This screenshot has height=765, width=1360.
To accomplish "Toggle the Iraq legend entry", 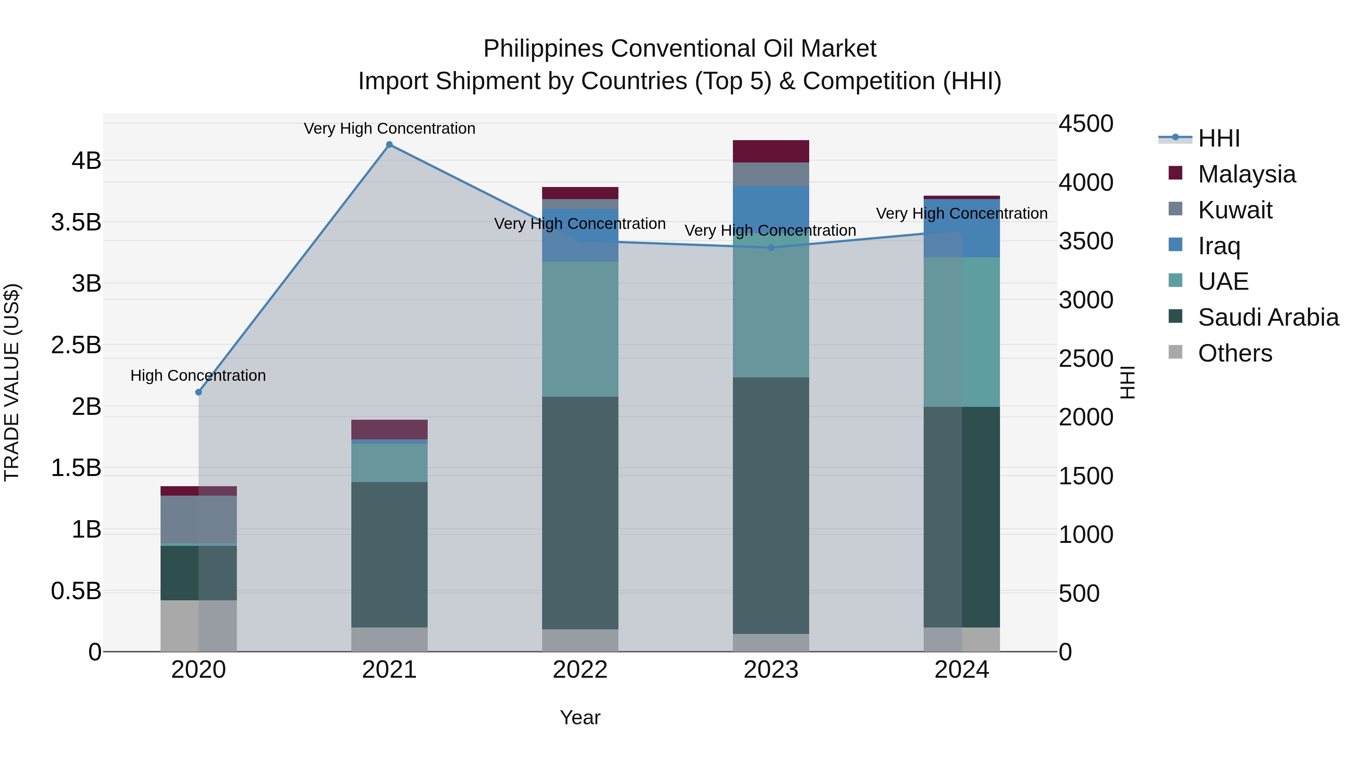I will tap(1204, 246).
